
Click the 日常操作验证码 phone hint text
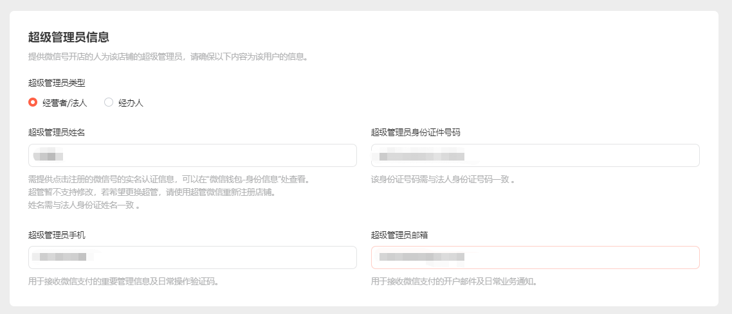124,282
